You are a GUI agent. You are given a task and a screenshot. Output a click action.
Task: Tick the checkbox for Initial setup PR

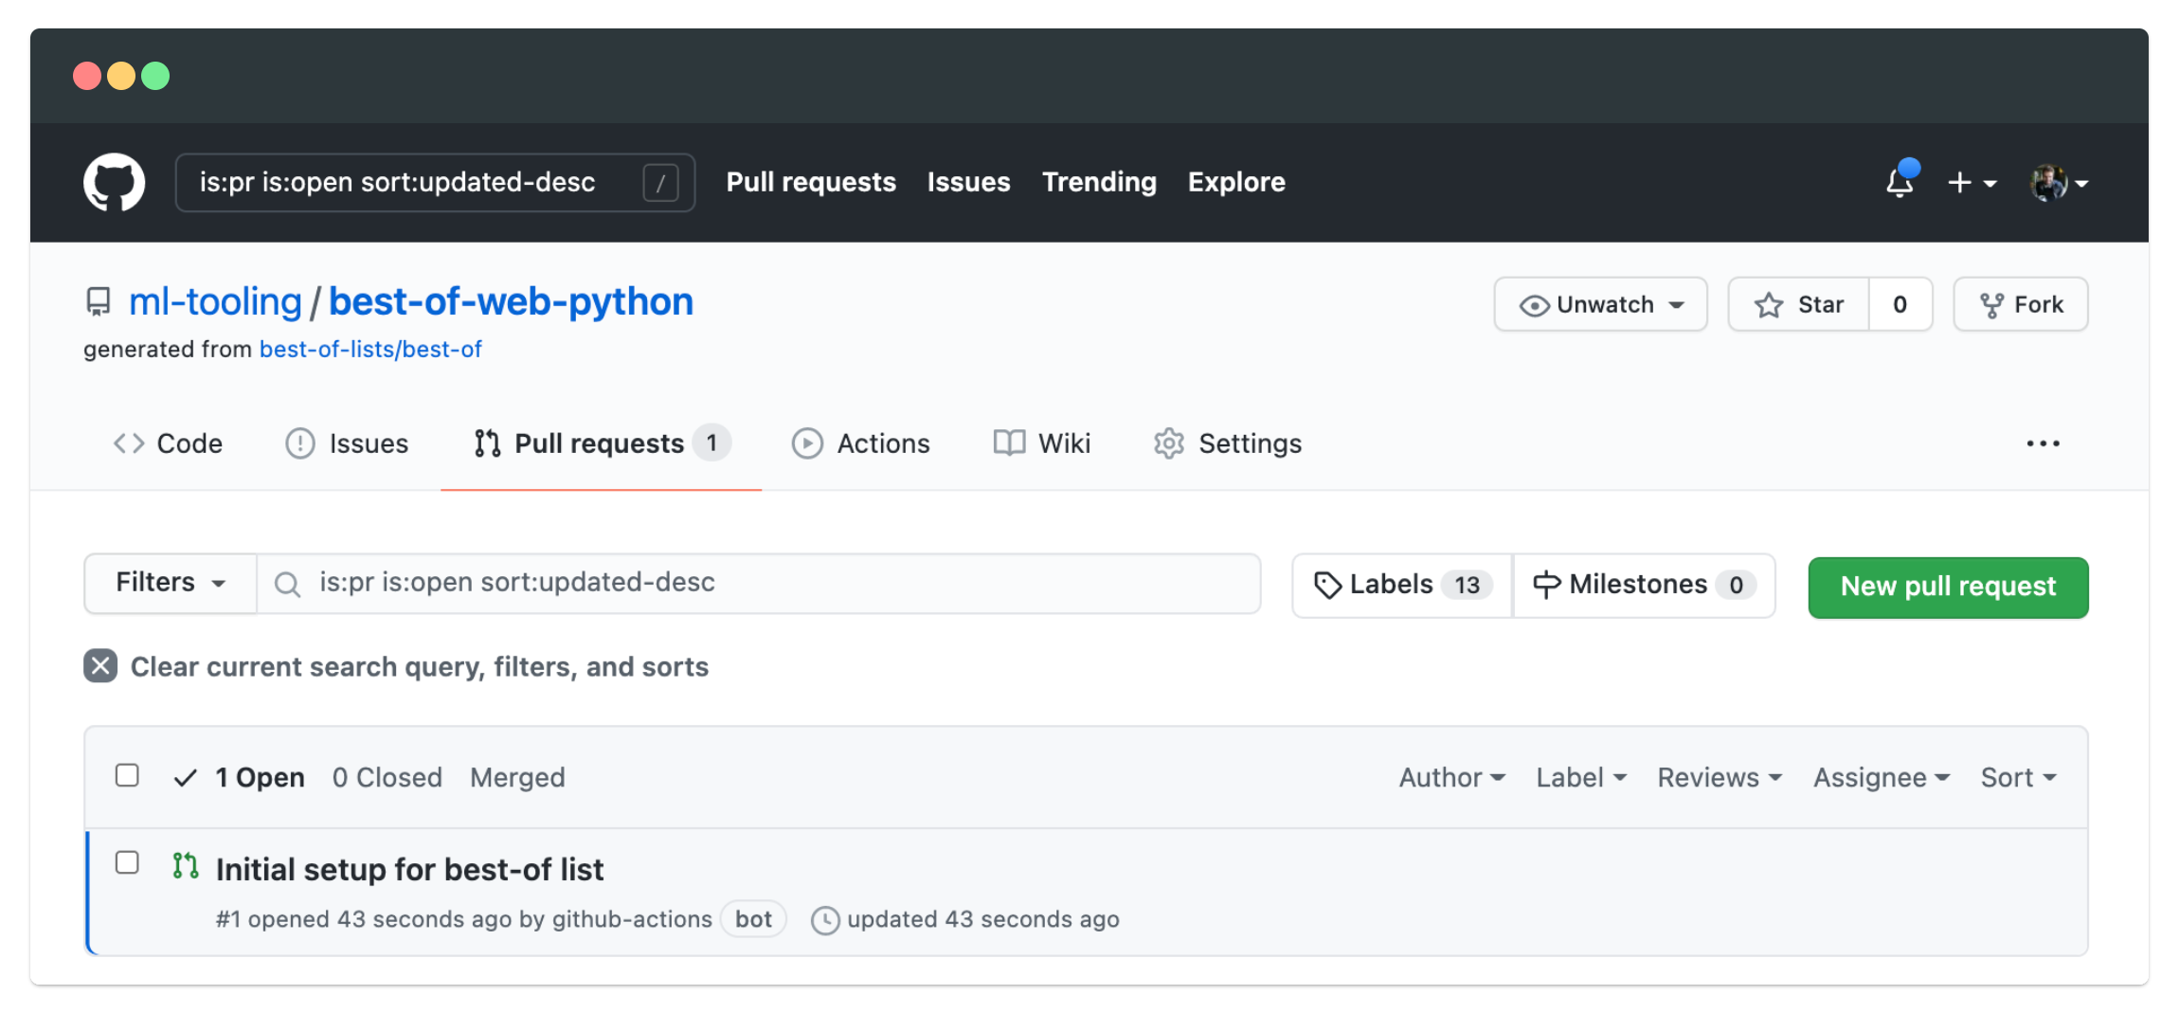click(127, 862)
